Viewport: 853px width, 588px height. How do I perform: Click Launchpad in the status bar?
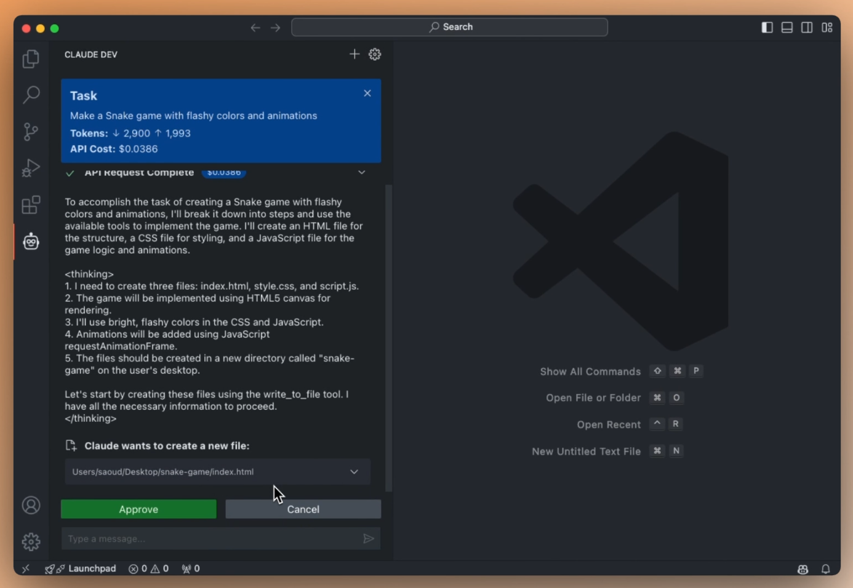tap(81, 569)
